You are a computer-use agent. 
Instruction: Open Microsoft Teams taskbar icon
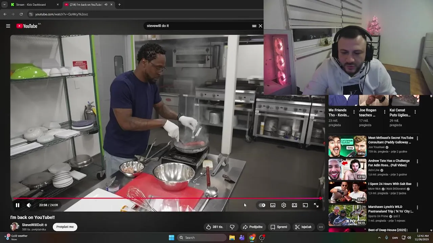click(x=242, y=238)
